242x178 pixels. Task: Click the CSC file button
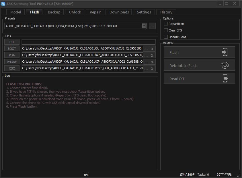tap(12, 68)
